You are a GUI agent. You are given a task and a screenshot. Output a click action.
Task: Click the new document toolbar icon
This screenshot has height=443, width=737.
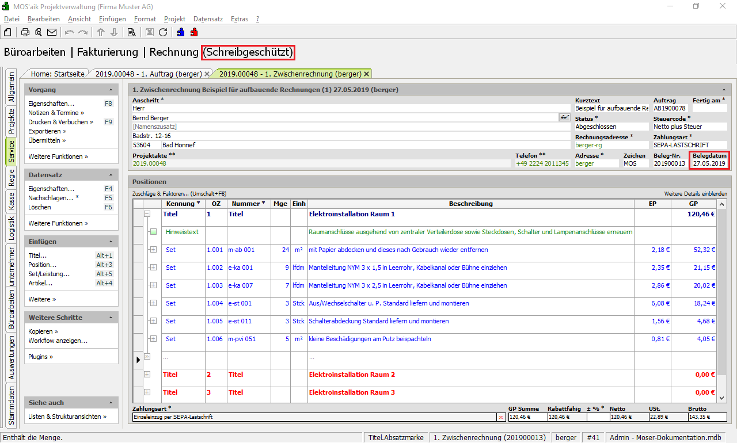click(x=8, y=32)
